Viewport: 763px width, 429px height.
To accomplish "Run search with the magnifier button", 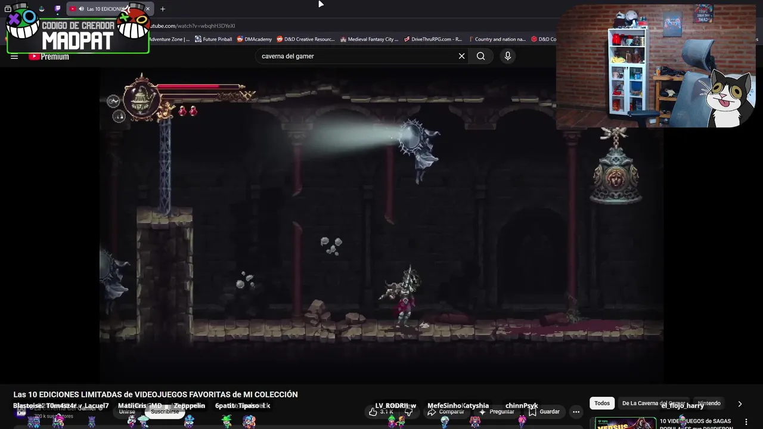I will tap(480, 56).
